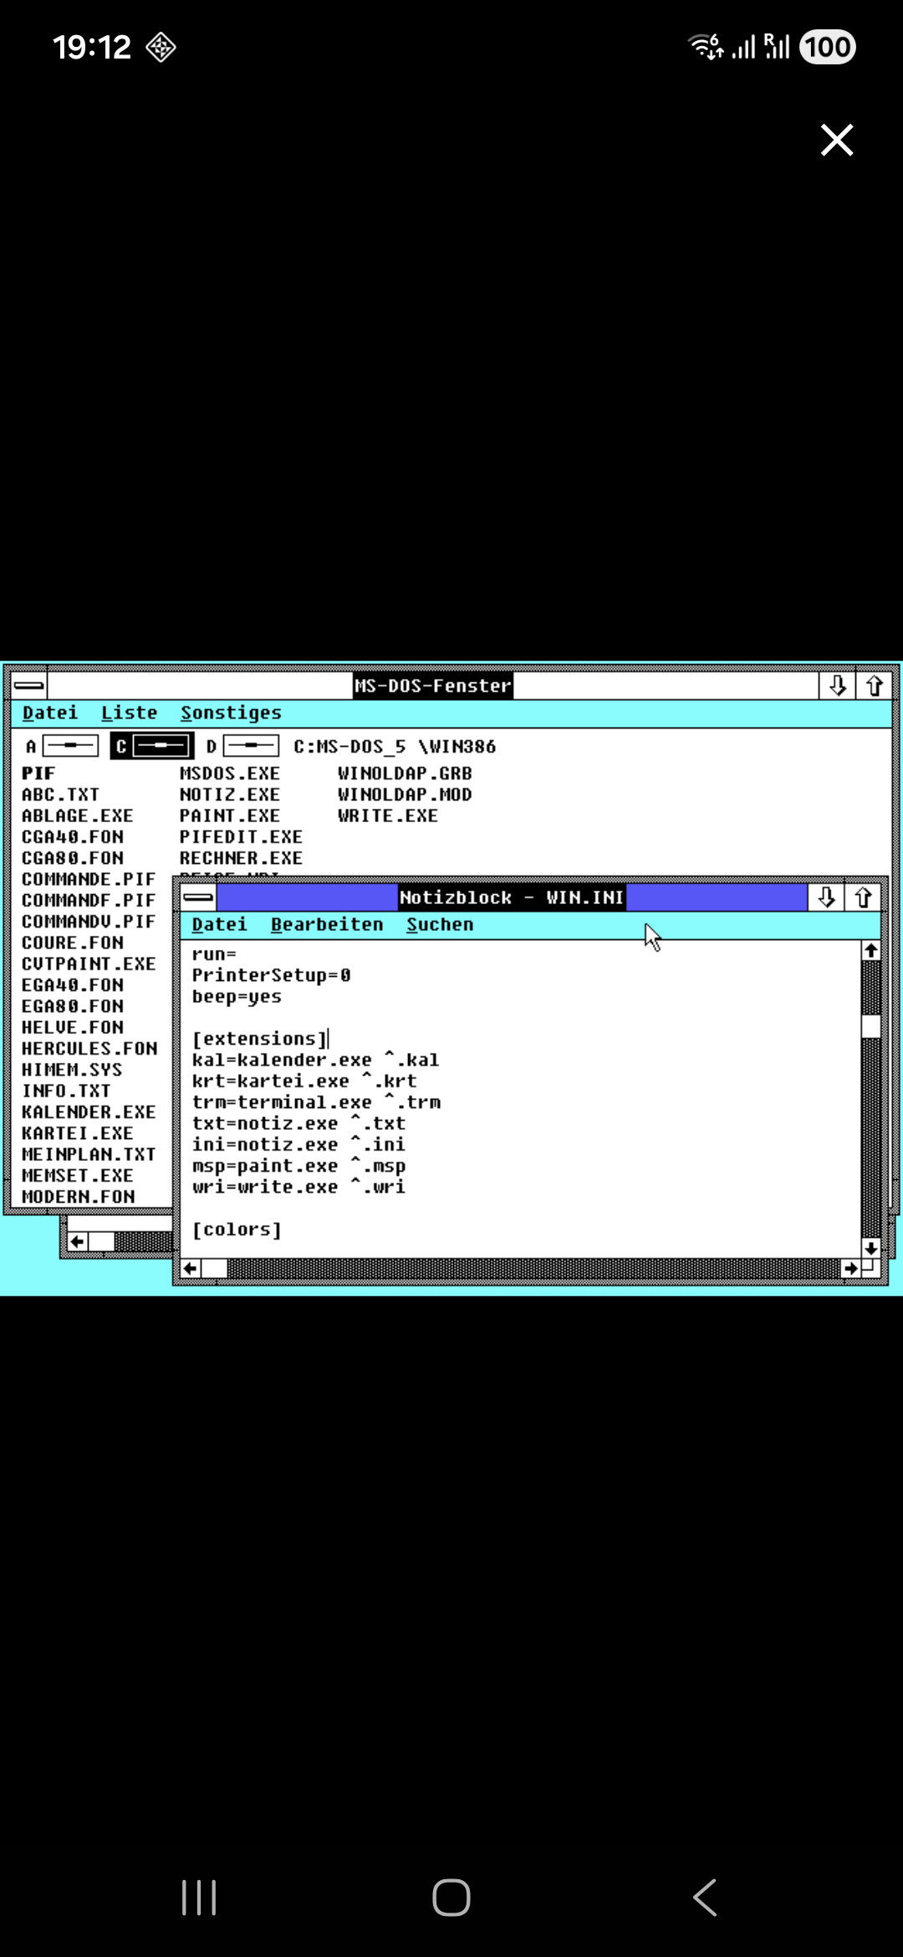This screenshot has width=903, height=1957.
Task: Select file CVTPAINT.EXE
Action: coord(89,964)
